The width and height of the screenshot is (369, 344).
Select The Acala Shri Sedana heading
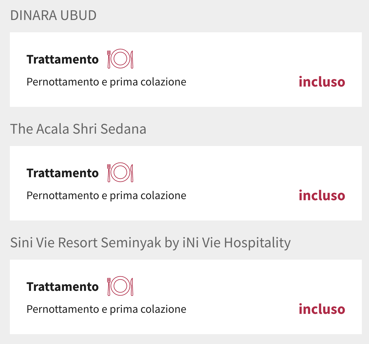(78, 129)
